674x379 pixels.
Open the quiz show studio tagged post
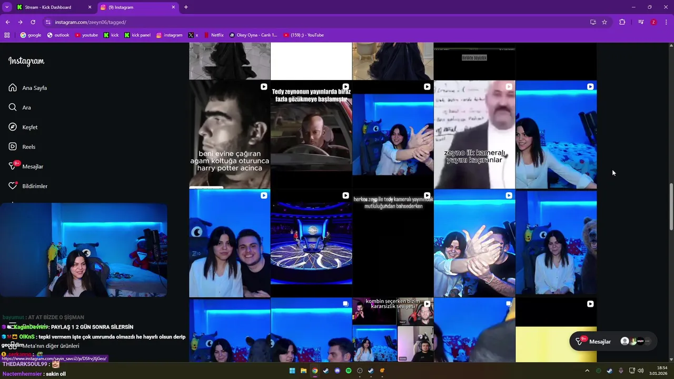point(311,243)
